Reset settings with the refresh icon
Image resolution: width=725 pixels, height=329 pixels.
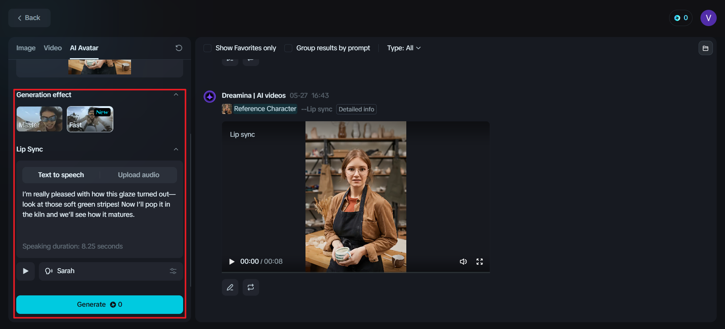pyautogui.click(x=179, y=48)
